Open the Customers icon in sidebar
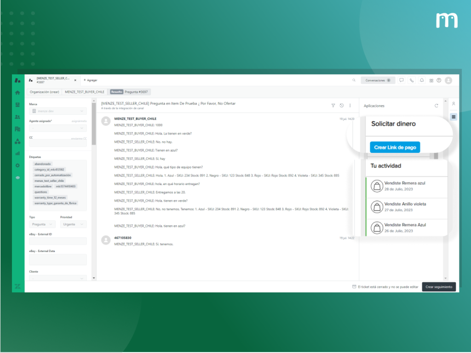This screenshot has width=471, height=353. click(x=17, y=117)
